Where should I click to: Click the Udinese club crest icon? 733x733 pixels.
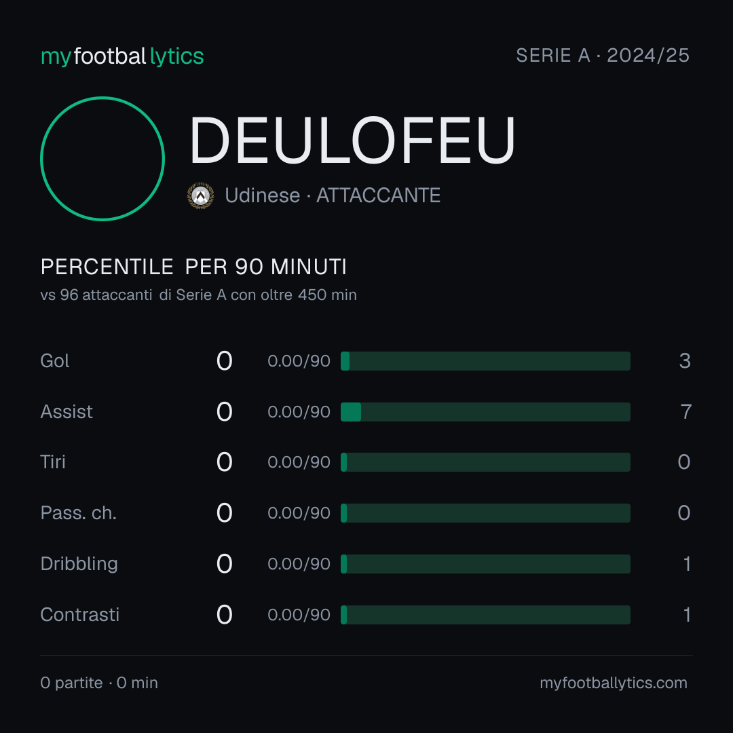(x=200, y=195)
